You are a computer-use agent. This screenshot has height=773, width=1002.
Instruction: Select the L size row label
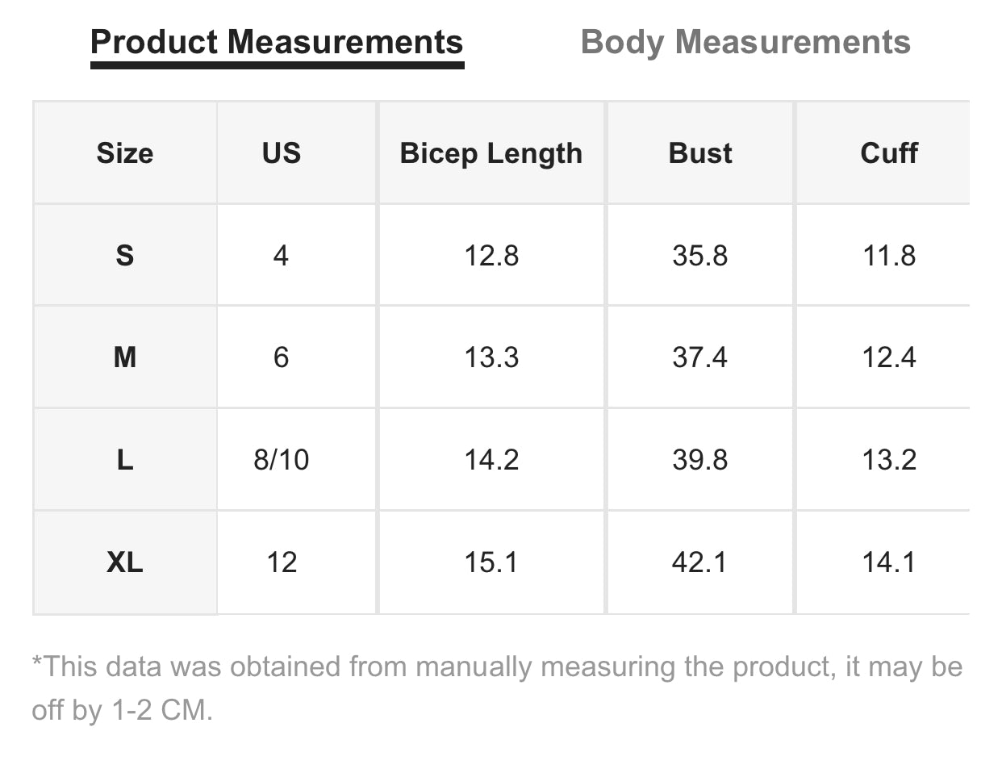(125, 460)
